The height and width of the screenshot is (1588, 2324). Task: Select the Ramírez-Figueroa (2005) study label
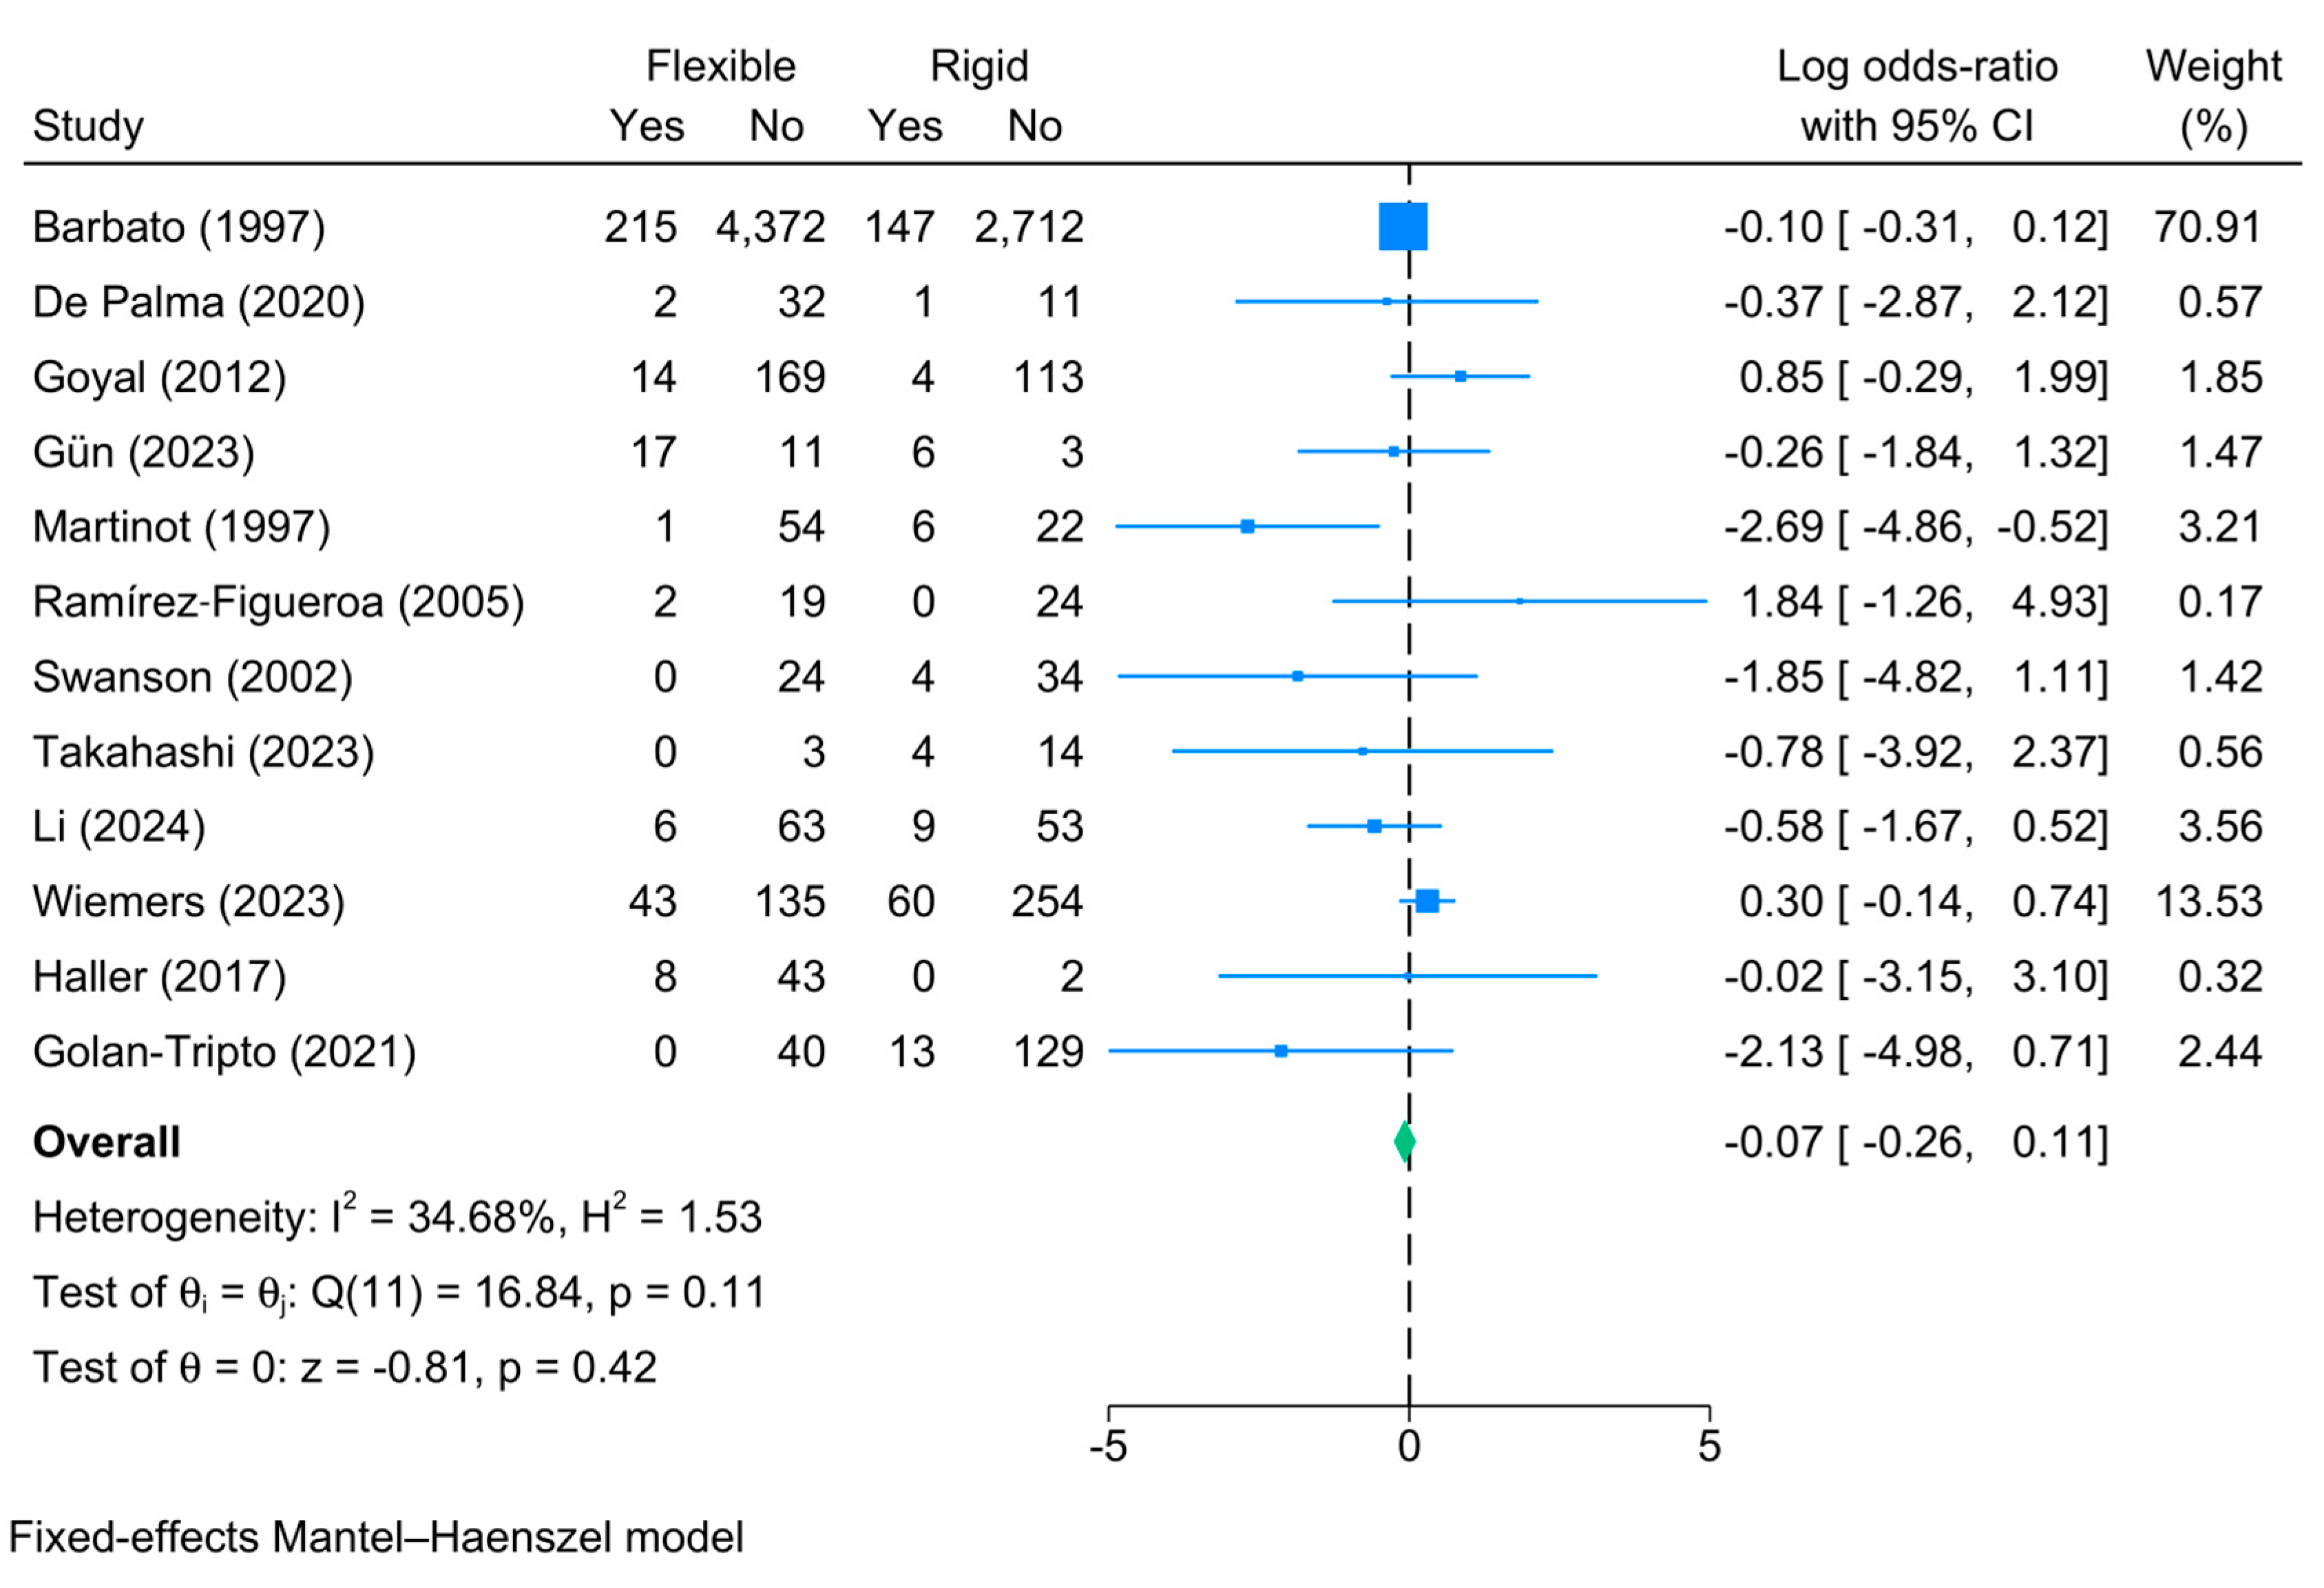click(x=278, y=602)
